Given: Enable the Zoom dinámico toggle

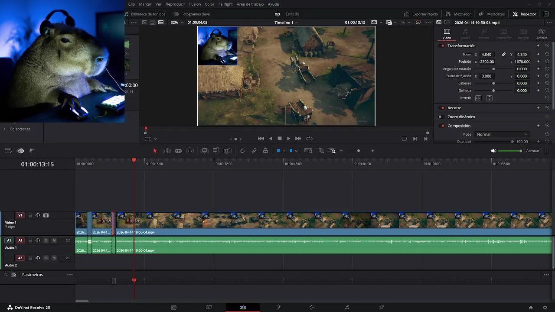Looking at the screenshot, I should [x=440, y=117].
